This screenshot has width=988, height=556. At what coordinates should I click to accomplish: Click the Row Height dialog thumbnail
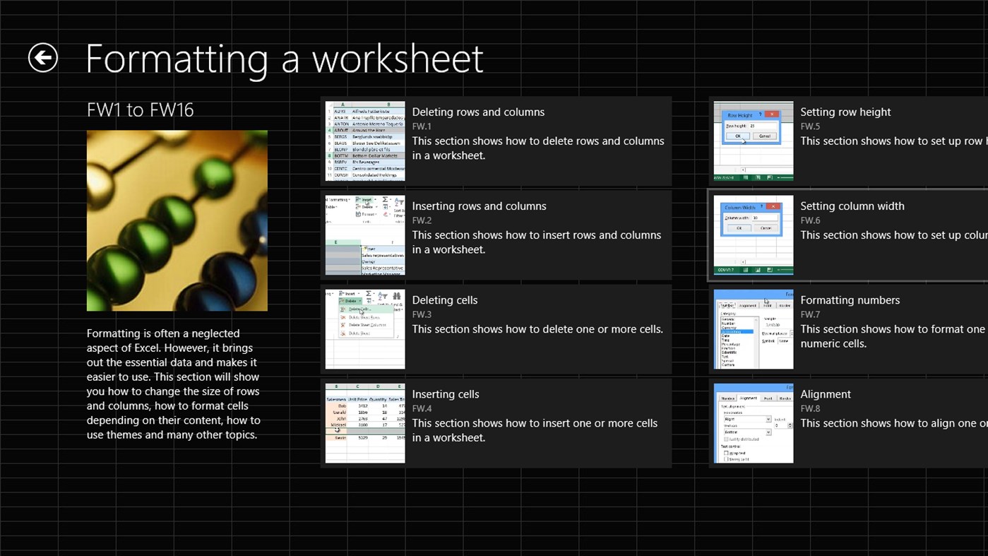point(753,140)
